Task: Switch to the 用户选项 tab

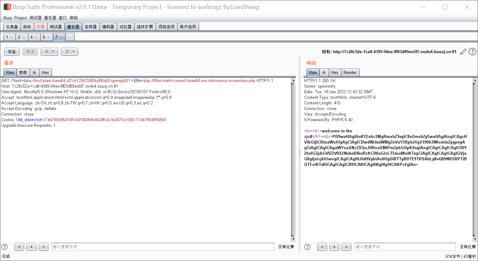Action: 188,27
